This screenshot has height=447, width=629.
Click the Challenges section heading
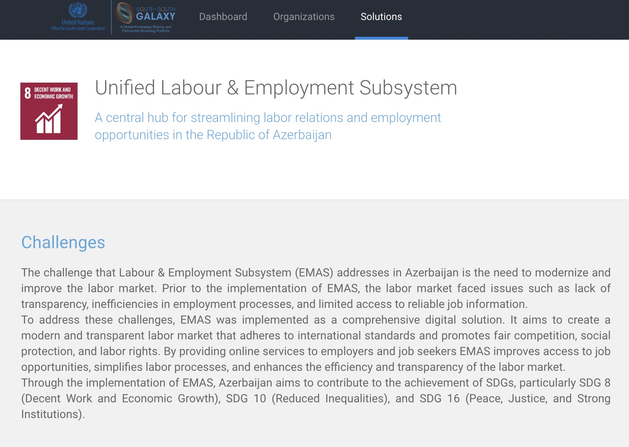[x=63, y=242]
